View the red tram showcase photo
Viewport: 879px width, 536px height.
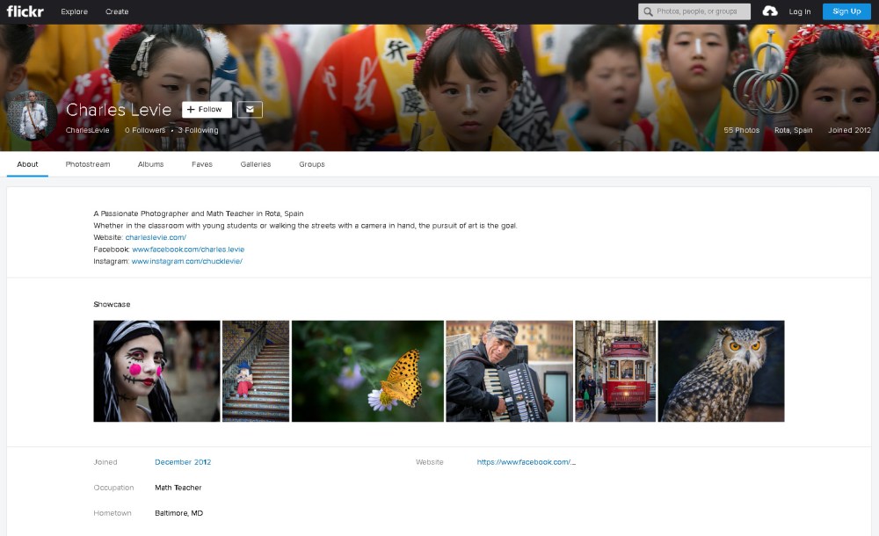(x=615, y=371)
